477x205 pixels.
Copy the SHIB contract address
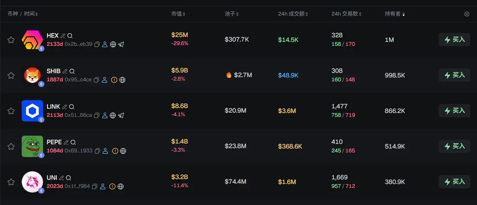point(96,80)
